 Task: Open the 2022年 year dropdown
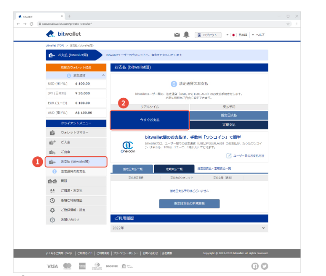coord(189,228)
